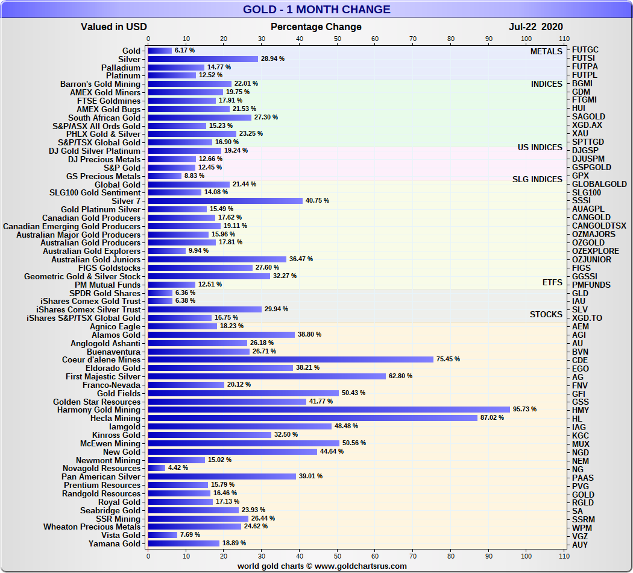
Task: Click the ticker "PMFUNDS"
Action: [x=591, y=285]
